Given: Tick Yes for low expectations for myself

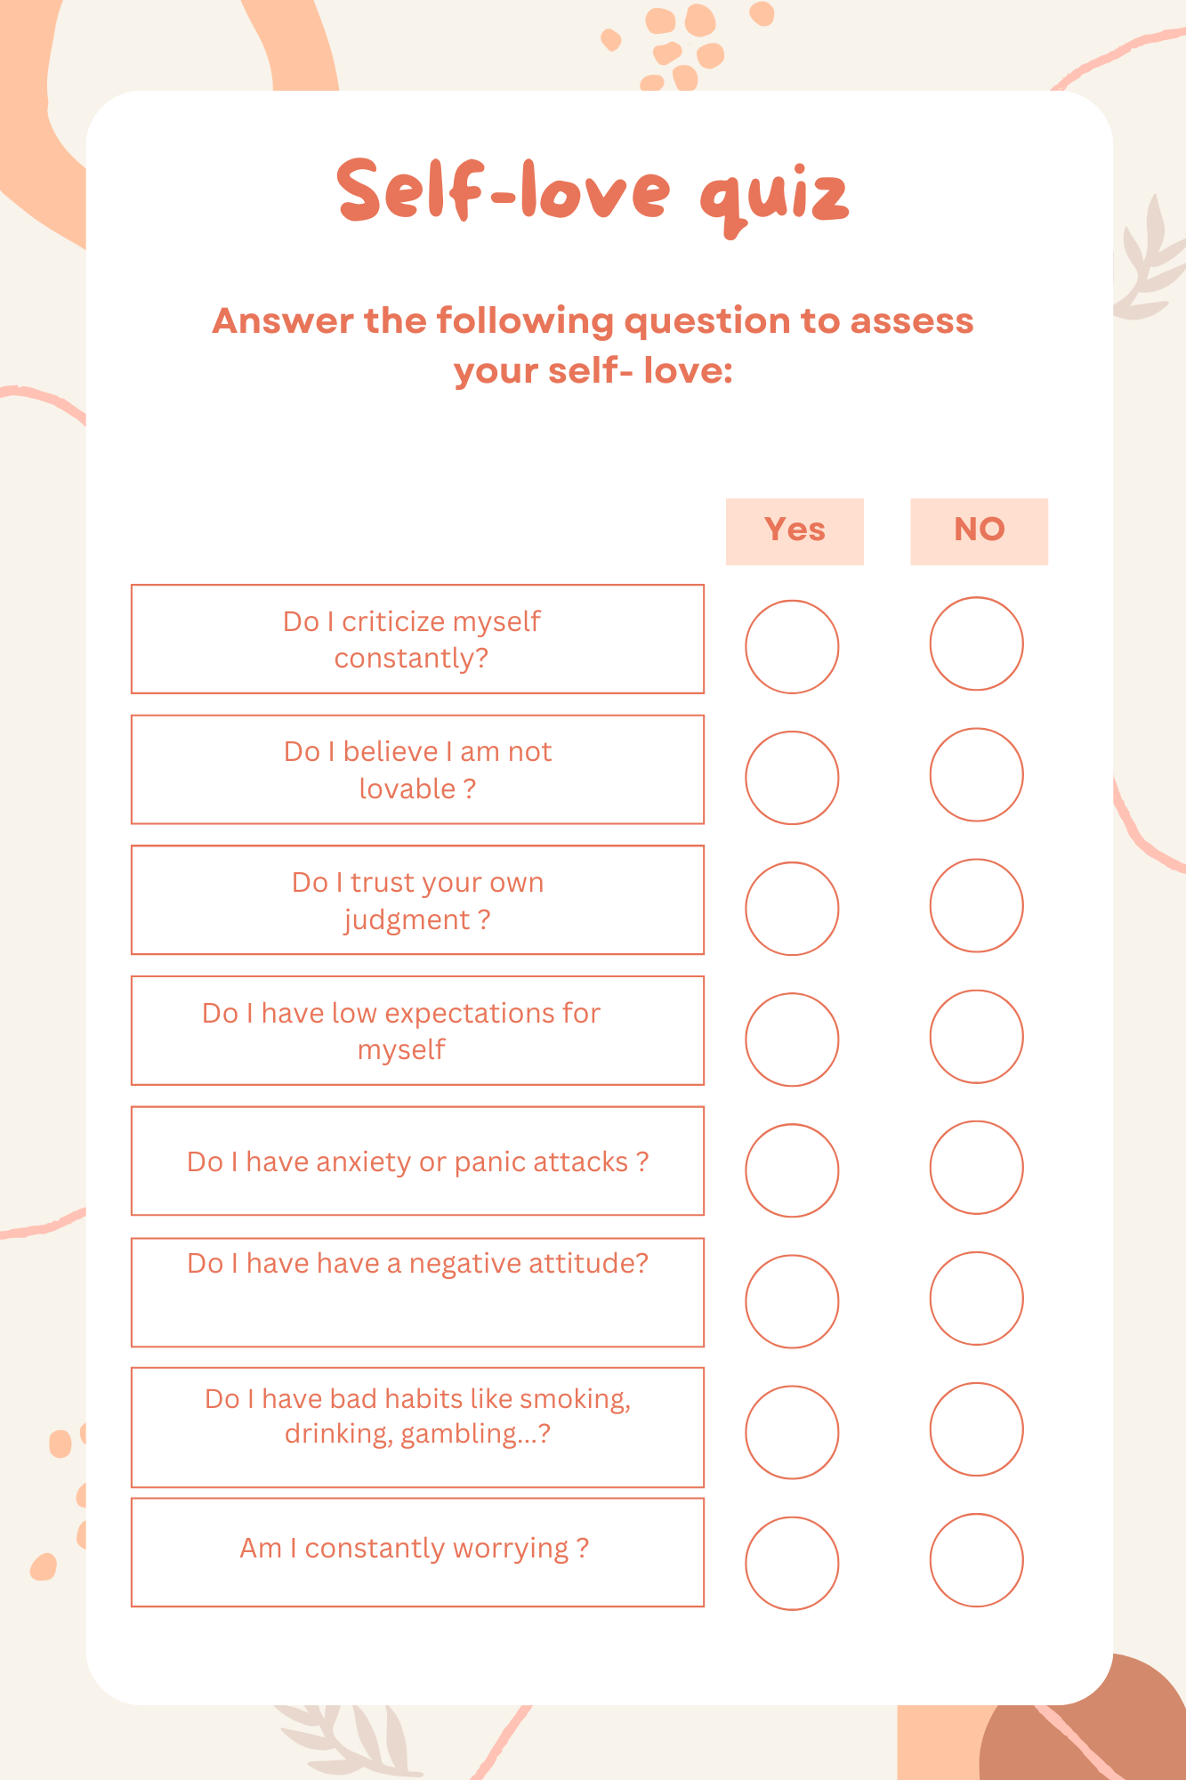Looking at the screenshot, I should click(792, 1040).
